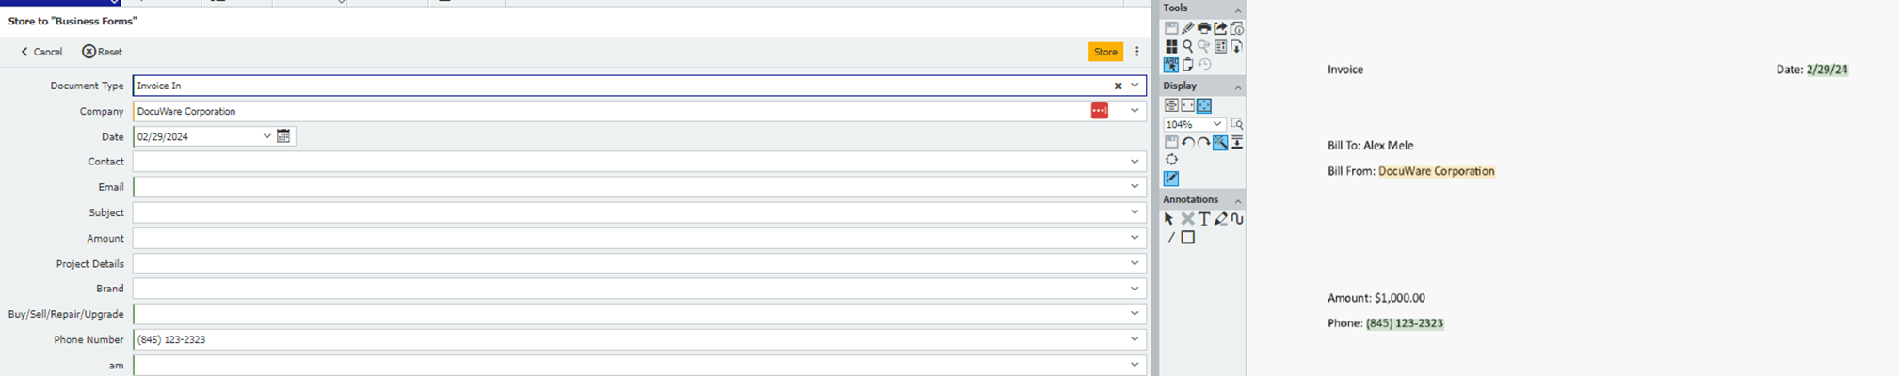Select the straight line annotation tool
1899x376 pixels.
tap(1170, 238)
